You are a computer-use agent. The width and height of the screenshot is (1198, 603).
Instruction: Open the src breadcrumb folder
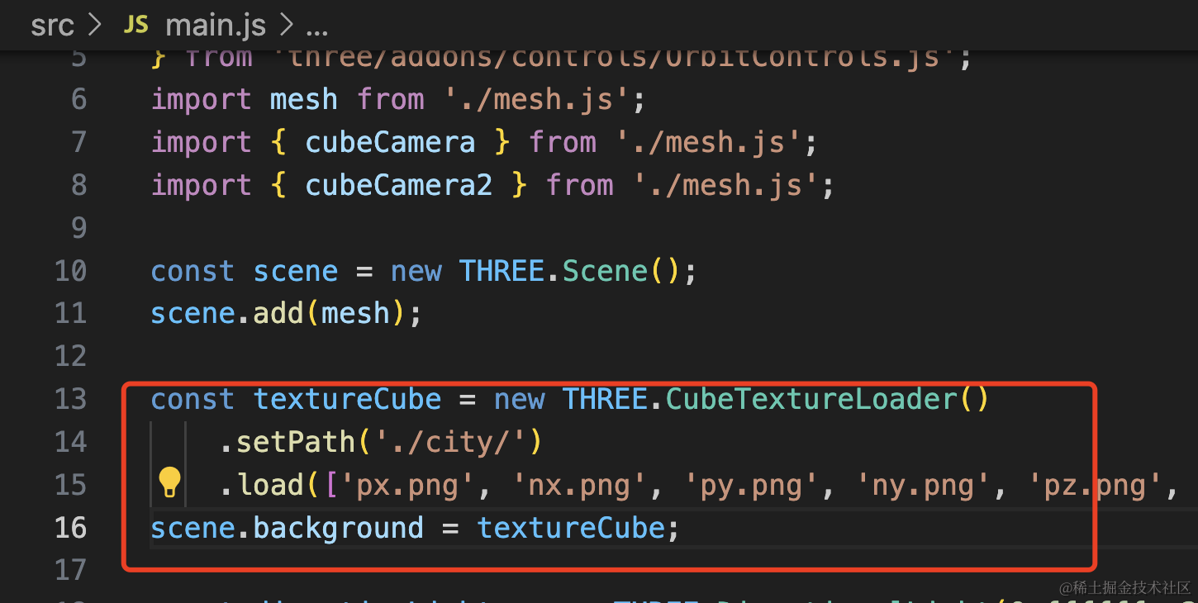coord(53,26)
